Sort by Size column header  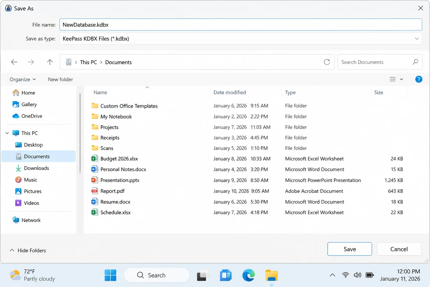[378, 92]
